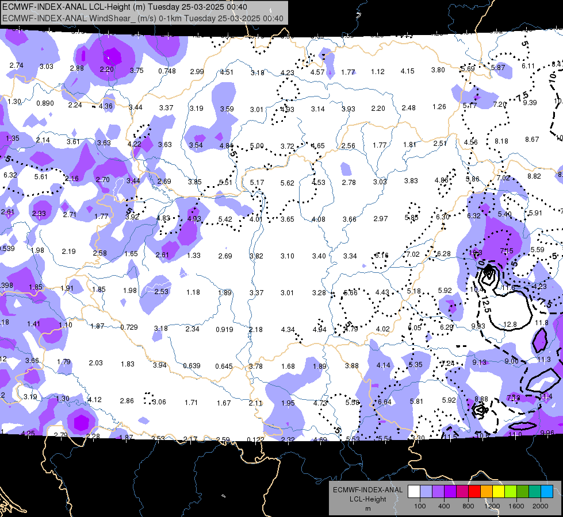Click the legend tick label 100
563x517 pixels.
[x=420, y=506]
